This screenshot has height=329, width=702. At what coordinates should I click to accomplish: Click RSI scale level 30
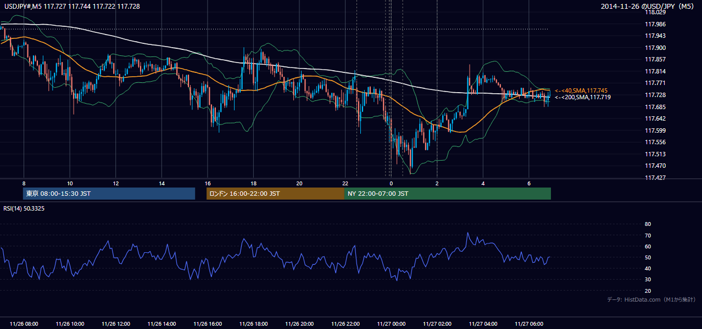(648, 280)
